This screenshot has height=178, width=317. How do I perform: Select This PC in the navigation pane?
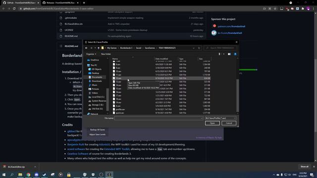(92, 65)
